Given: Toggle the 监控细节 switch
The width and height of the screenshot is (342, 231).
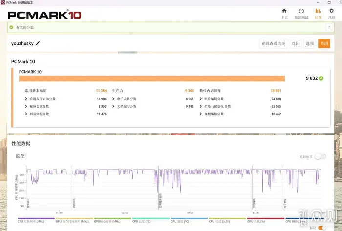Looking at the screenshot, I should 320,156.
